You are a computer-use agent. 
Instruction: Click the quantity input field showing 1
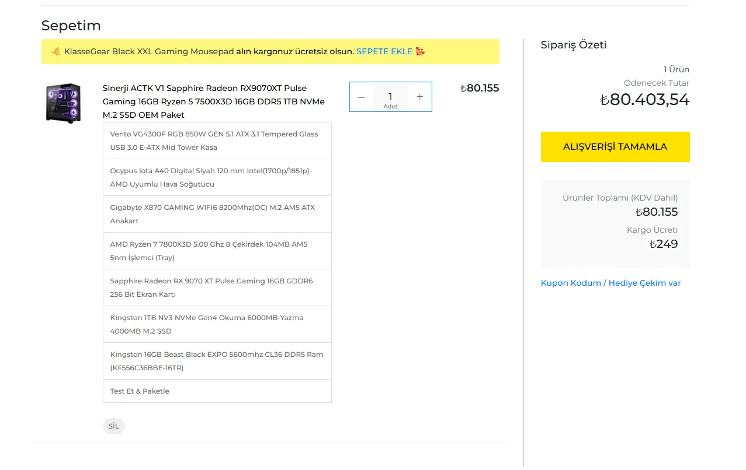click(390, 97)
